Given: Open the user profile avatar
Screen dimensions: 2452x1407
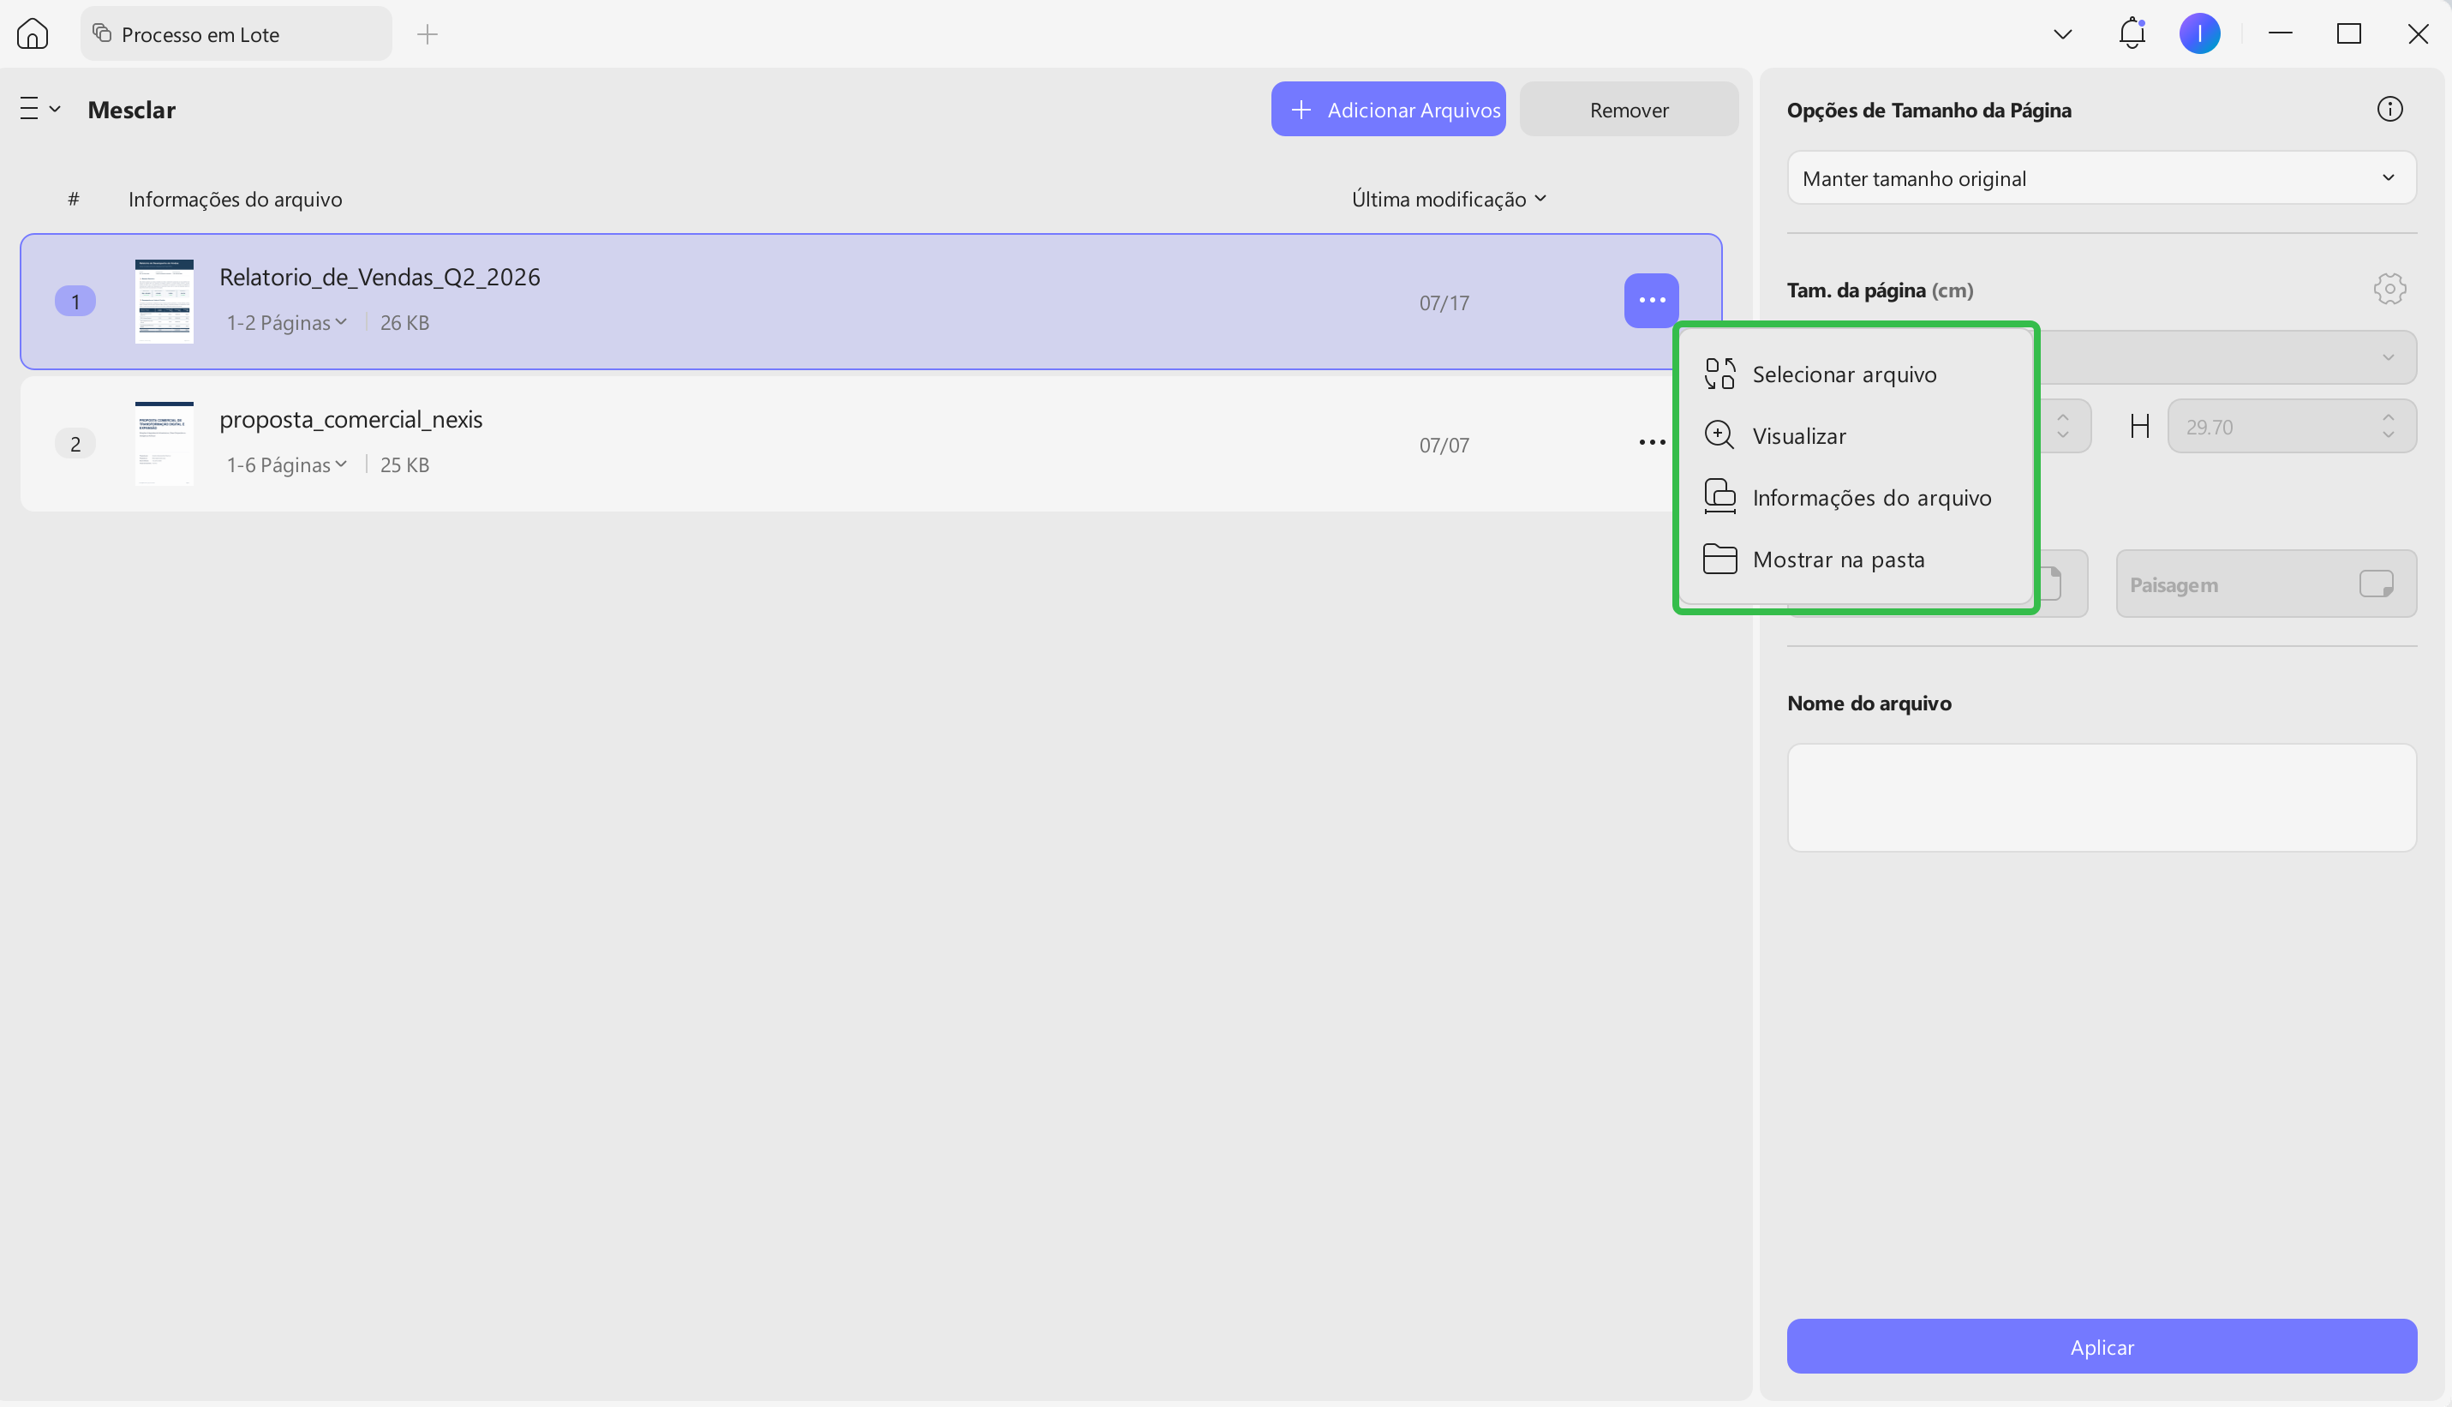Looking at the screenshot, I should 2199,33.
